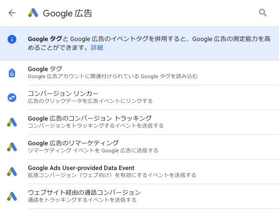This screenshot has height=212, width=279.
Task: Choose Google 広告のリマーケティング
Action: pyautogui.click(x=140, y=147)
